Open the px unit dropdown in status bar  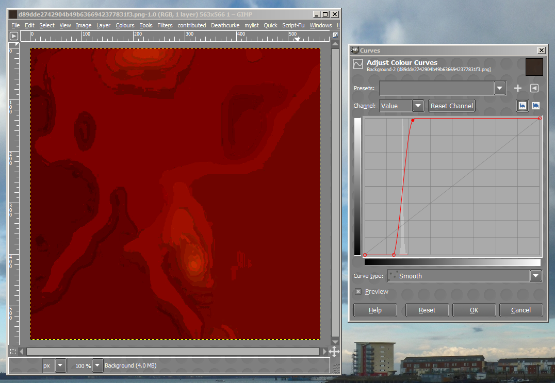click(60, 365)
